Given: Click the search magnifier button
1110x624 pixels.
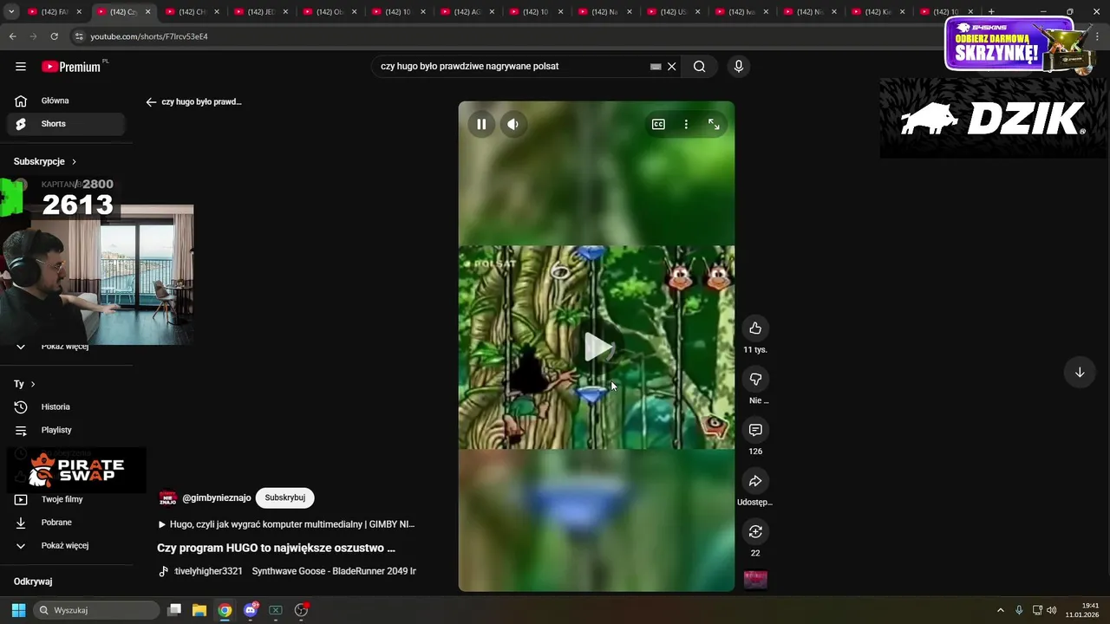Looking at the screenshot, I should pos(699,66).
